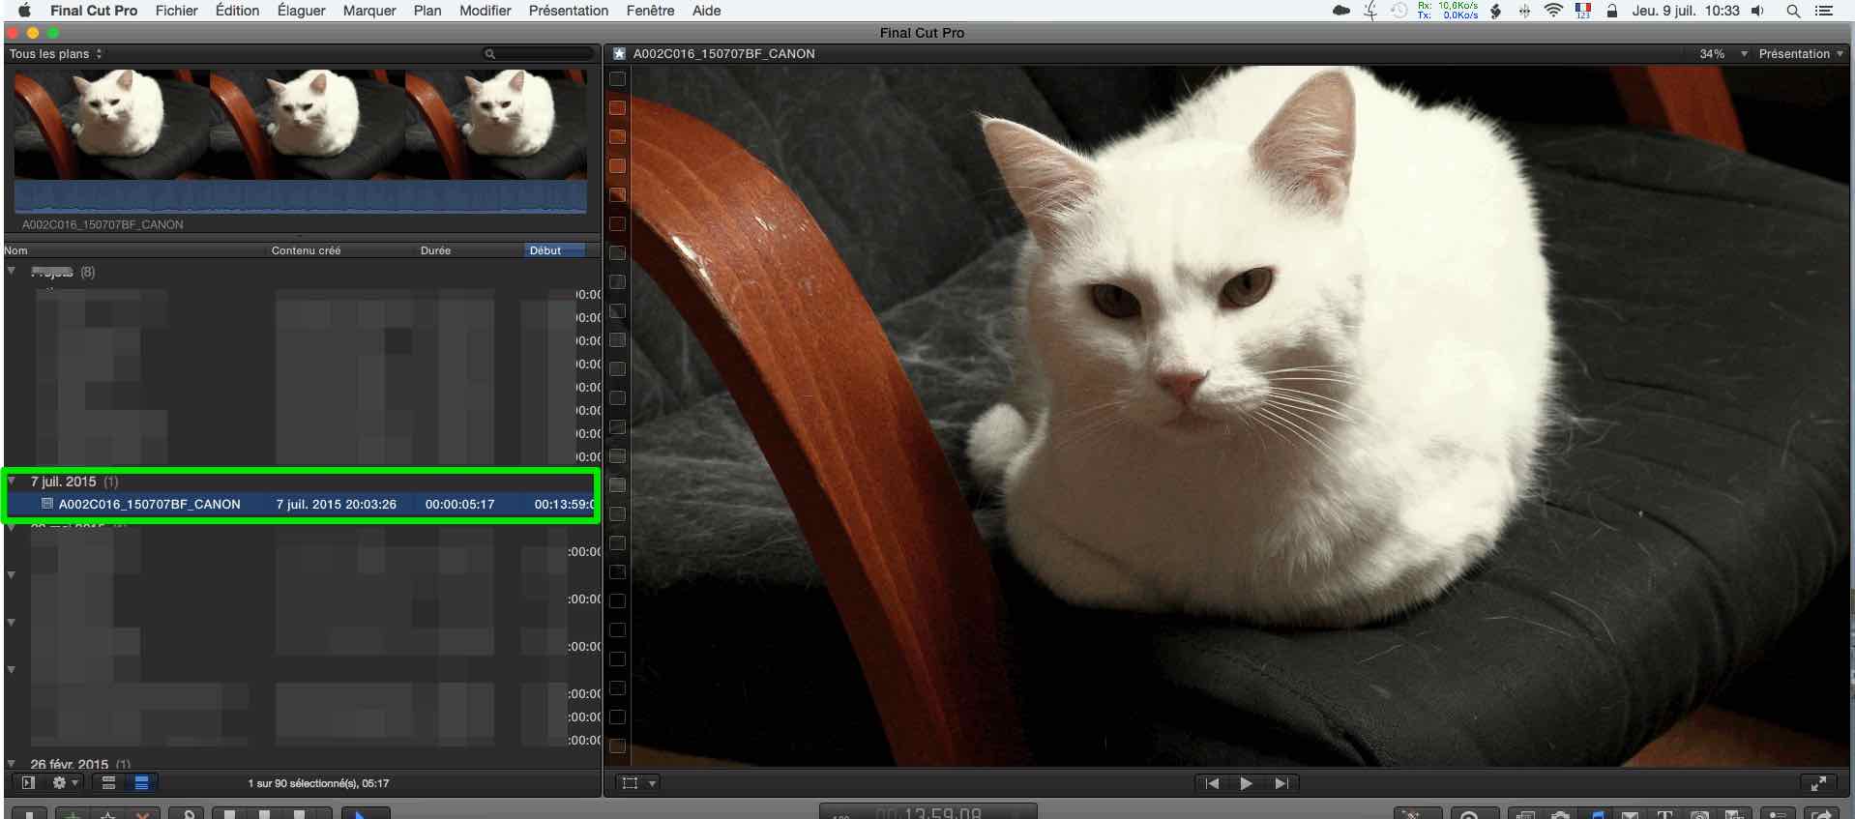The height and width of the screenshot is (819, 1855).
Task: Open the Share export icon
Action: pos(1822,814)
